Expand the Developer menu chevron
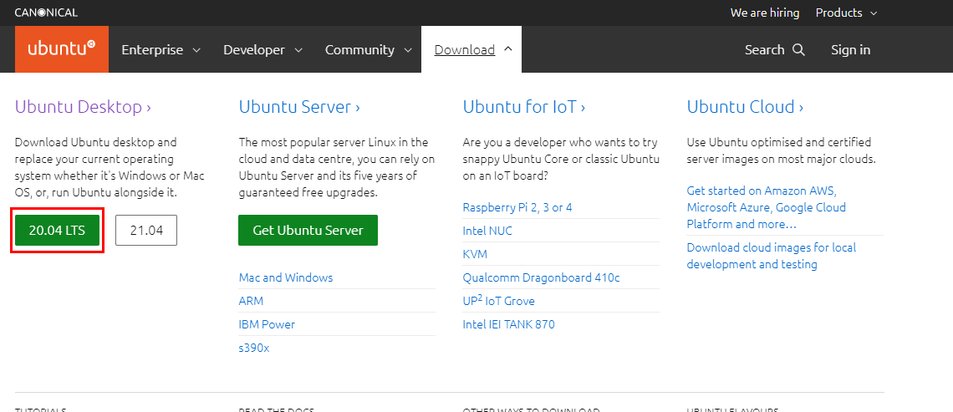953x412 pixels. point(298,50)
